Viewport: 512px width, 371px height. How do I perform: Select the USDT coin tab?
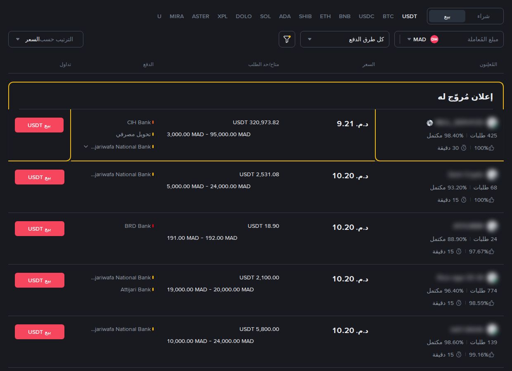point(410,17)
